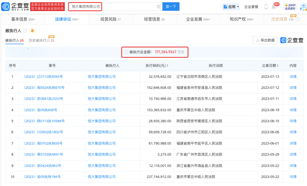
Task: Click the 导出数据 export button
Action: (x=265, y=40)
